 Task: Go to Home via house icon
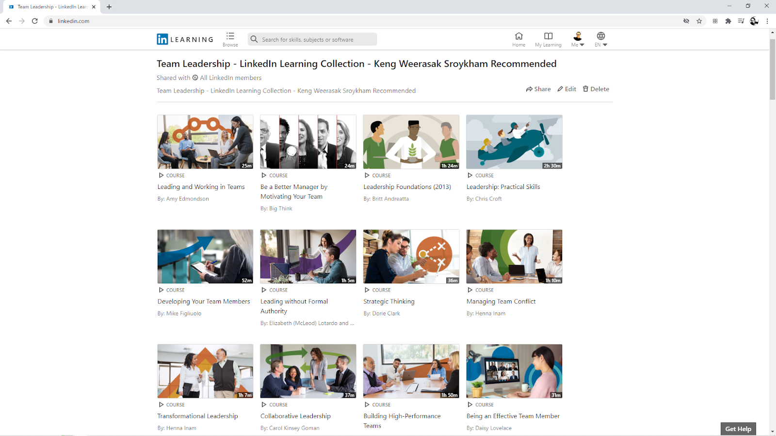tap(518, 36)
